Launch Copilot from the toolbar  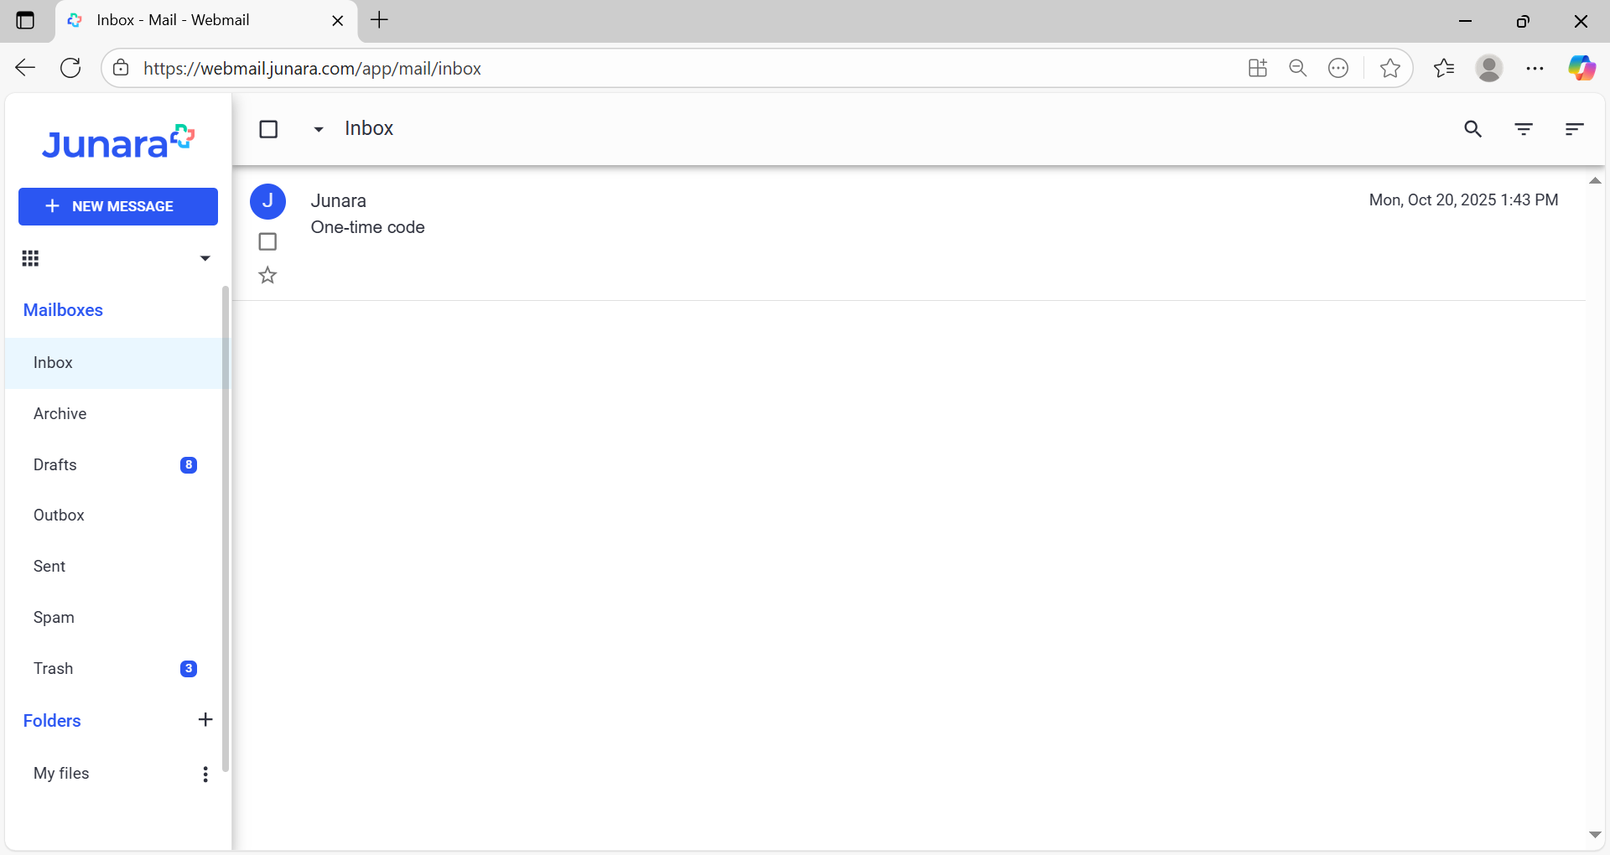tap(1581, 68)
